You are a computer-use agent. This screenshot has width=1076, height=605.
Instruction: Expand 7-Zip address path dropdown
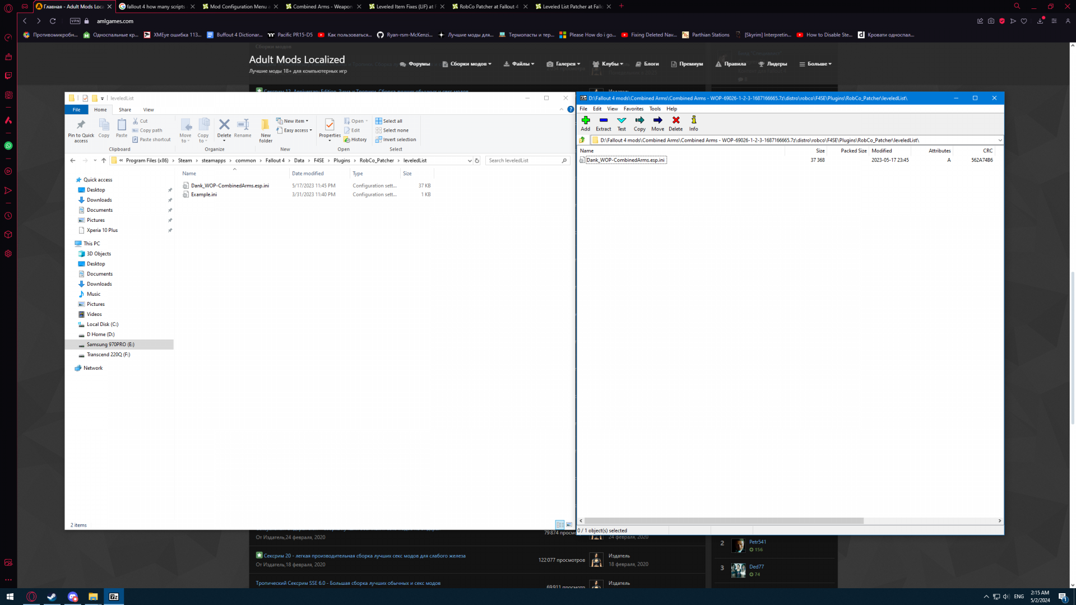coord(999,140)
